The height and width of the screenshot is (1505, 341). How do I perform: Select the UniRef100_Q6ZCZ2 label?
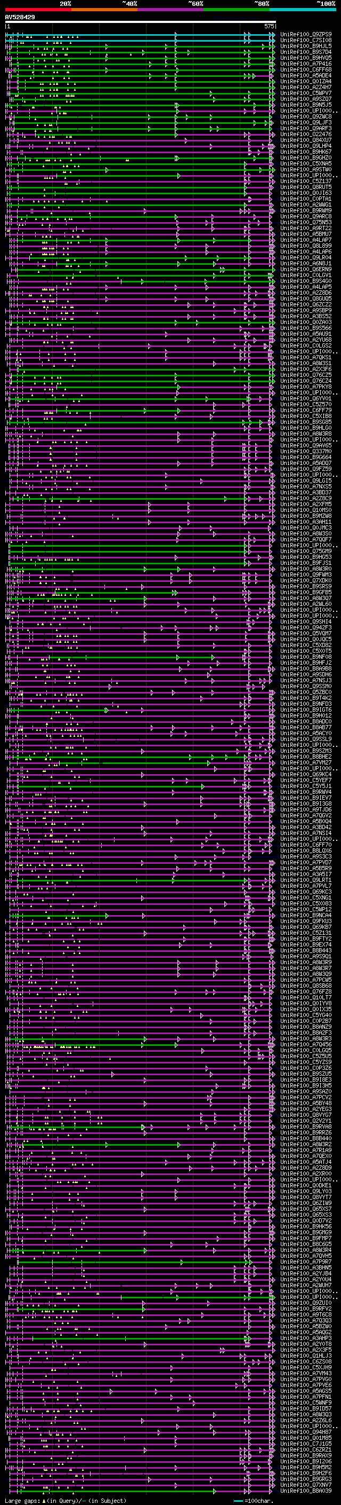[306, 304]
